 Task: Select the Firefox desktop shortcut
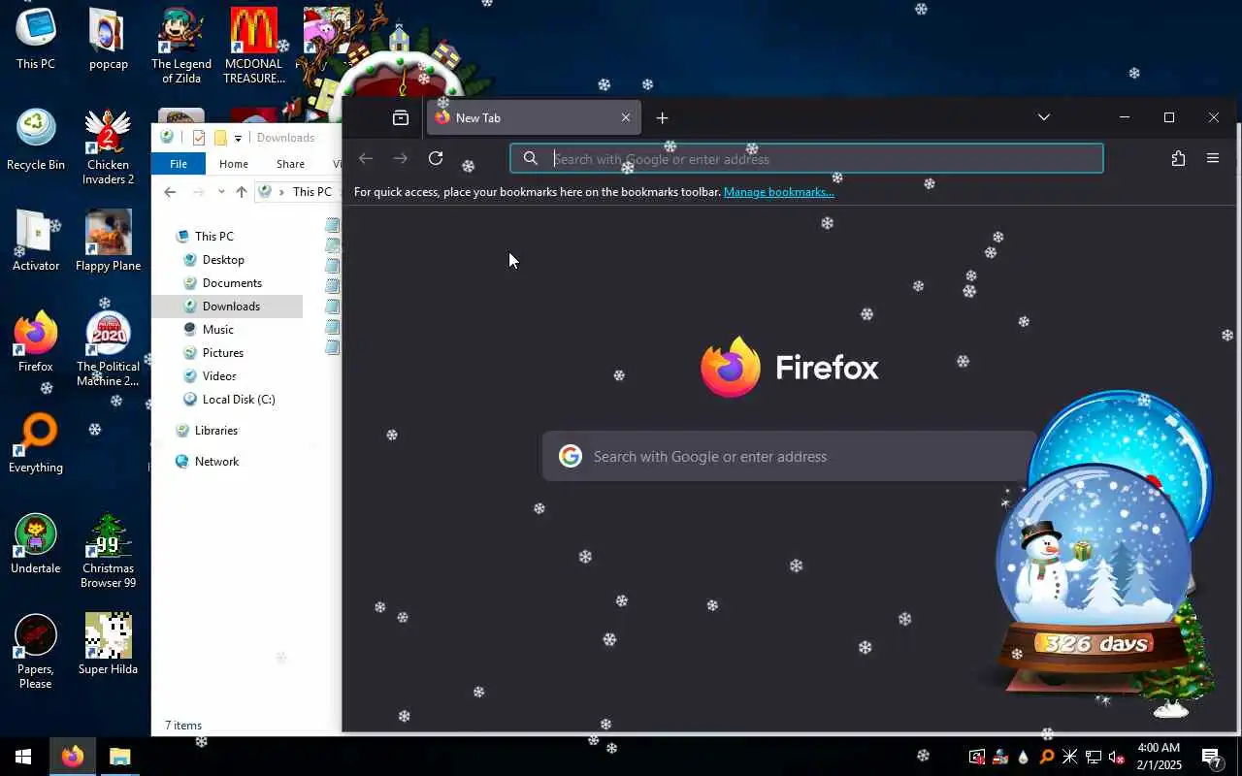coord(36,341)
